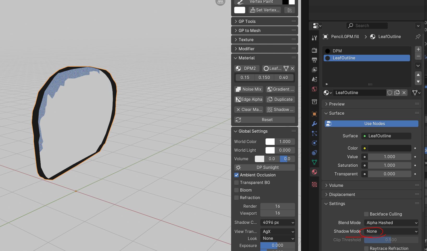Select the LeafOutline material slot

tap(367, 58)
